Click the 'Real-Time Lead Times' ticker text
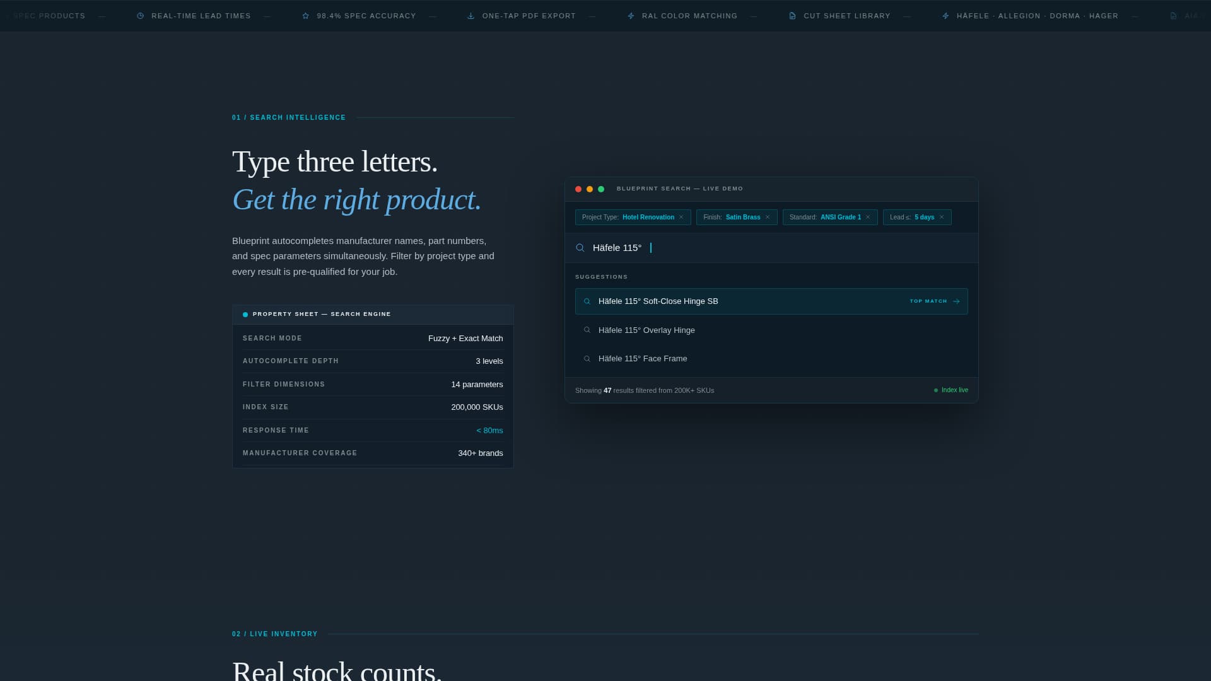The image size is (1211, 681). click(x=201, y=16)
